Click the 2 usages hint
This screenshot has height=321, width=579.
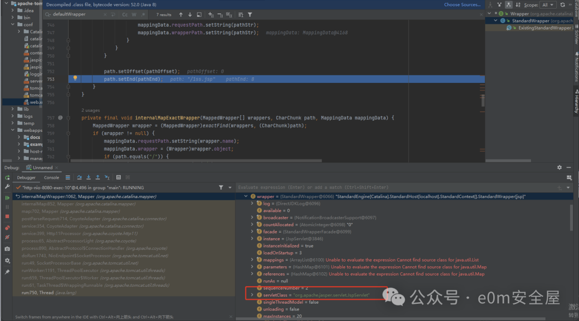(x=91, y=110)
